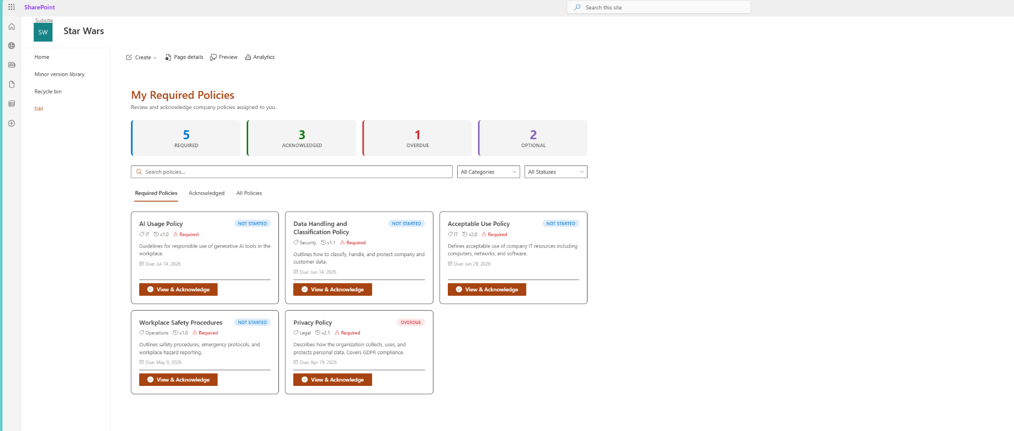Click the Search this site box
1014x431 pixels.
click(659, 7)
